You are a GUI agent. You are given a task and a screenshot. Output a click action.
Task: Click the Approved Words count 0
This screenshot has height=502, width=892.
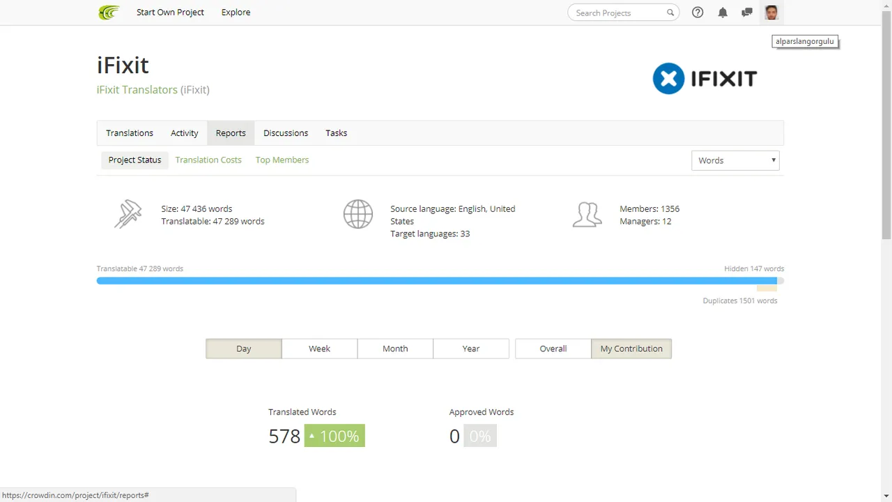(x=454, y=436)
